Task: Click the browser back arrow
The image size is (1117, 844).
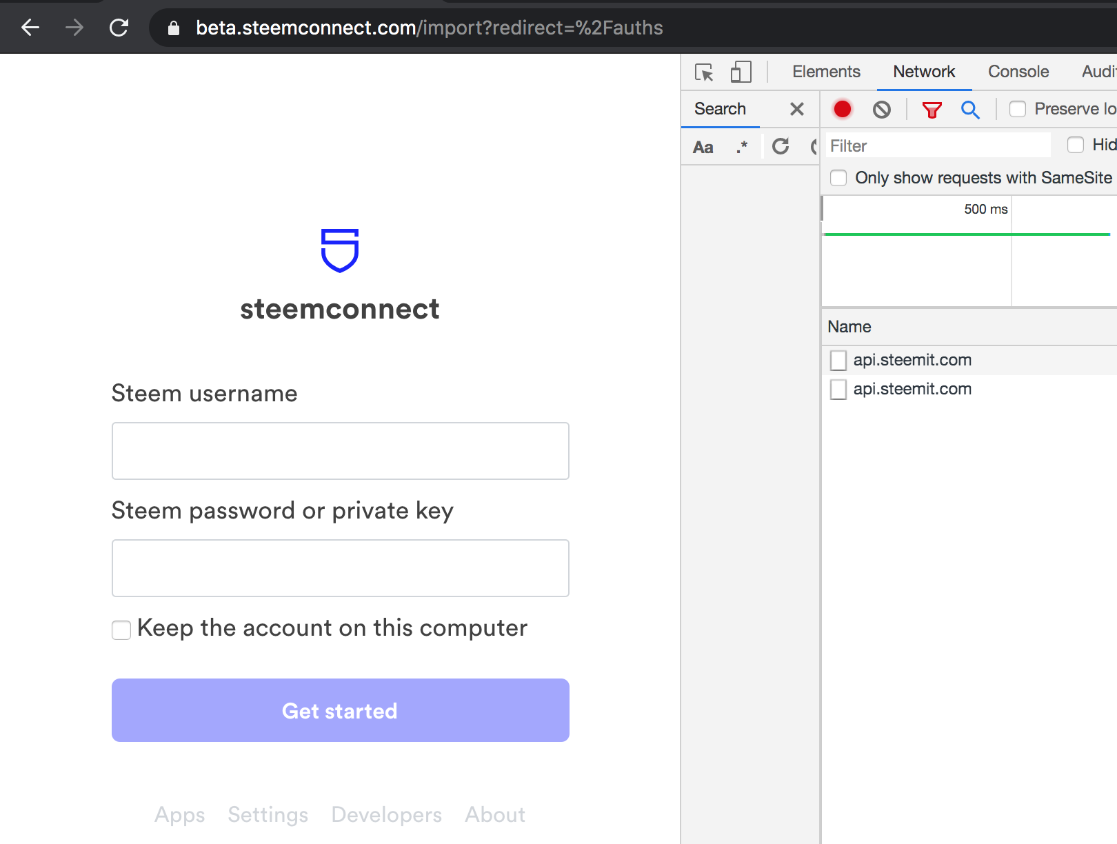Action: pyautogui.click(x=30, y=28)
